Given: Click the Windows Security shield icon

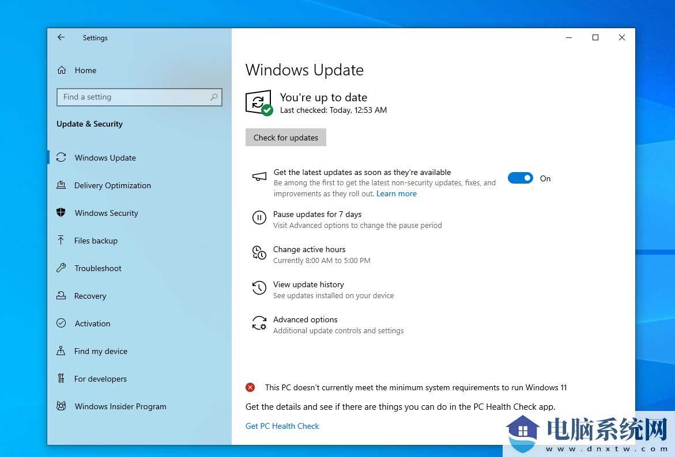Looking at the screenshot, I should click(61, 212).
